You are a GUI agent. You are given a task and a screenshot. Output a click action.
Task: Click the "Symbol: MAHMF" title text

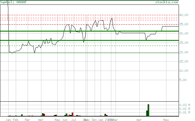[x=13, y=2]
